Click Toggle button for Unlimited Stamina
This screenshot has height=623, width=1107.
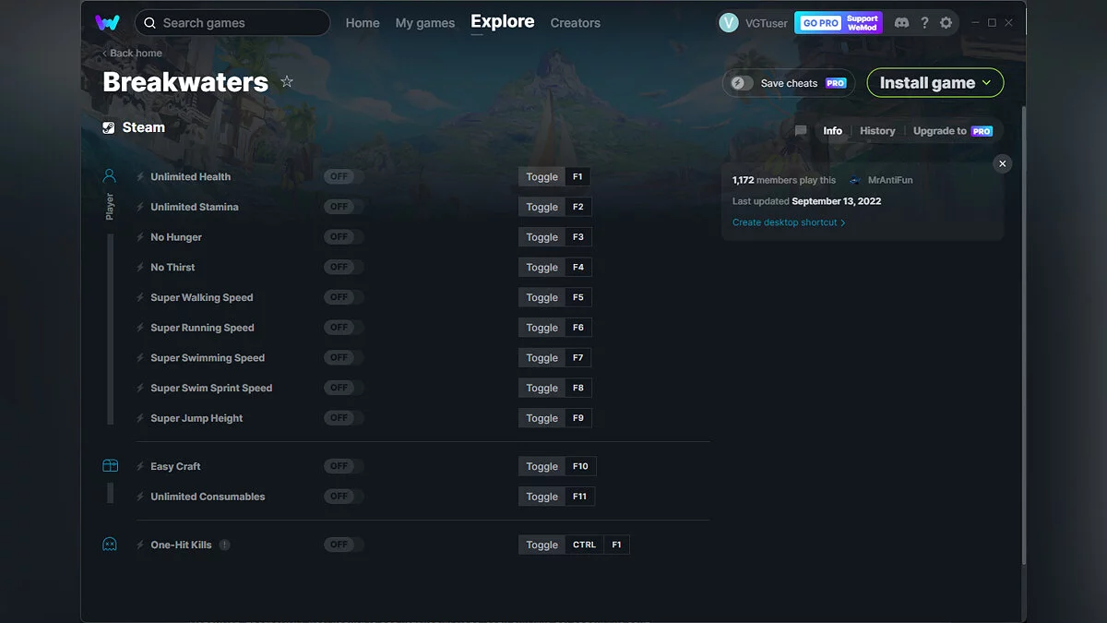click(542, 207)
